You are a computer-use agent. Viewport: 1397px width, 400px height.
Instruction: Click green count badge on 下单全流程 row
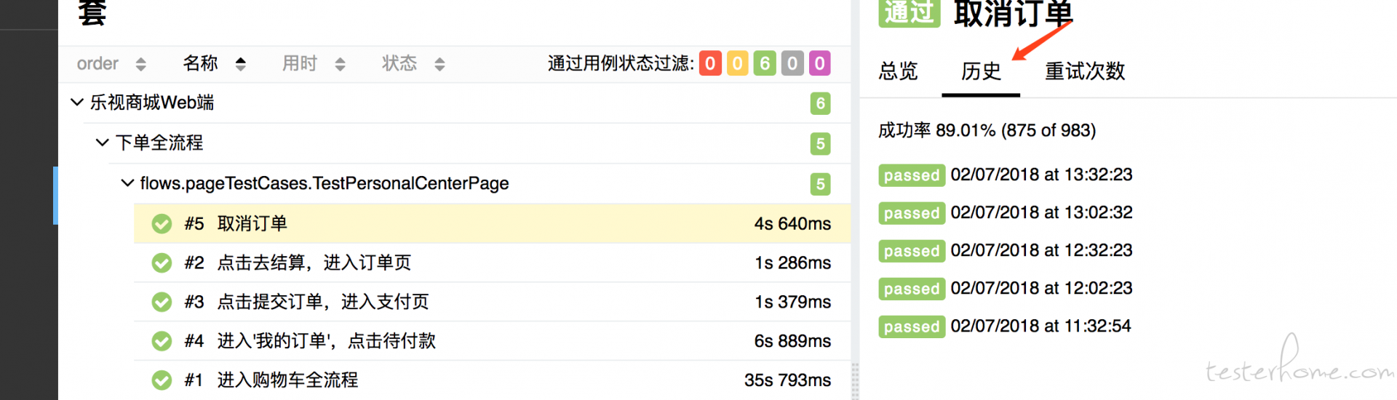820,144
